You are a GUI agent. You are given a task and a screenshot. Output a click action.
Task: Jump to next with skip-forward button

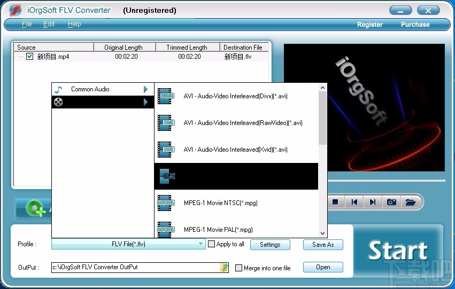[373, 202]
